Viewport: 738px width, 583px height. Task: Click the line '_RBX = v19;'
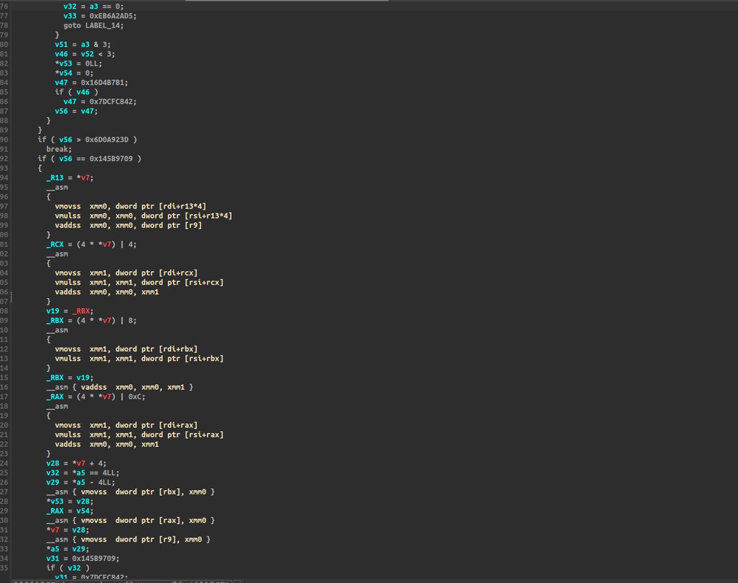(69, 378)
